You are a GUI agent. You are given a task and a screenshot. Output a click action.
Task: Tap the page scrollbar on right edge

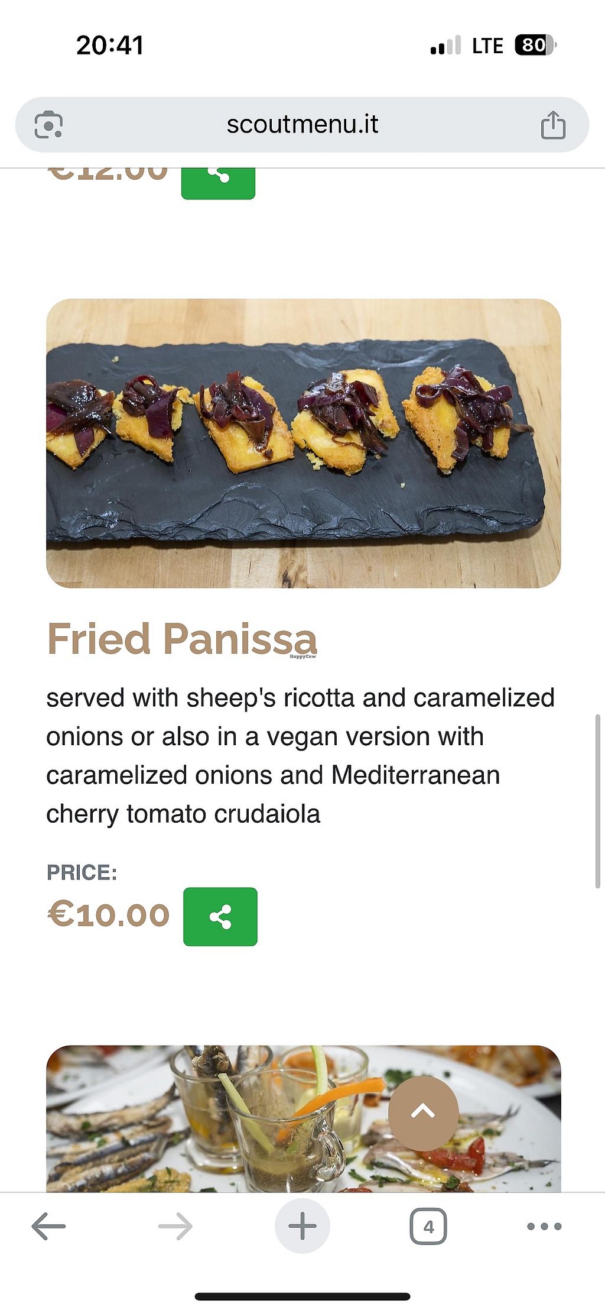pos(597,801)
